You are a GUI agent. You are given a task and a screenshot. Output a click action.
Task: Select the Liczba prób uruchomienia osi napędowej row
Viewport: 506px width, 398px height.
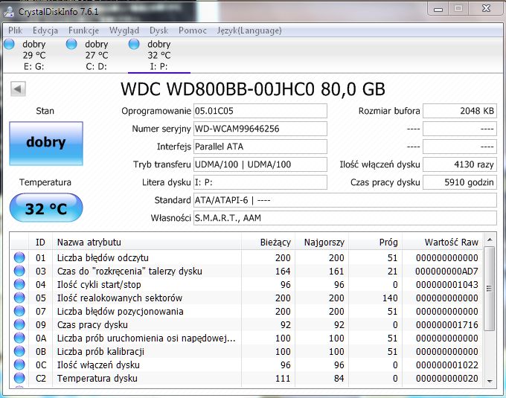coord(247,338)
